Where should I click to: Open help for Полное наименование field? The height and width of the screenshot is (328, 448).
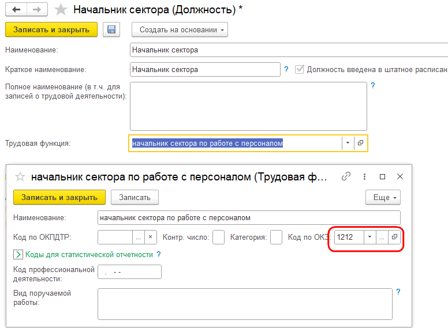click(373, 85)
